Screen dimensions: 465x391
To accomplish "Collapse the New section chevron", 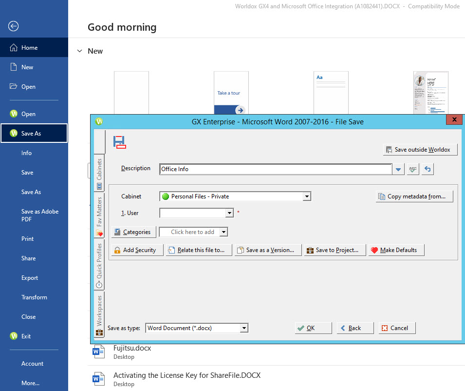I will 79,51.
